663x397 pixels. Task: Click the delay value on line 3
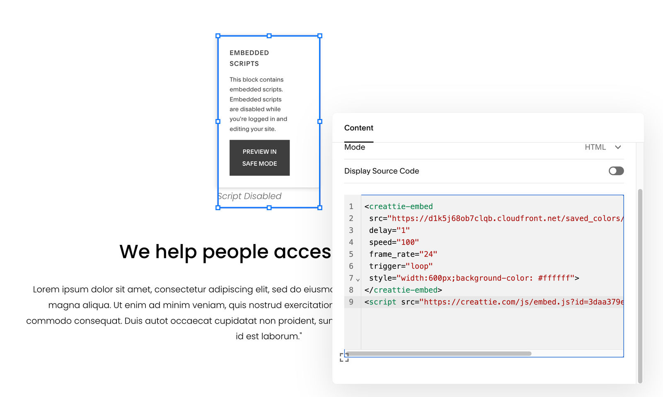pos(403,230)
